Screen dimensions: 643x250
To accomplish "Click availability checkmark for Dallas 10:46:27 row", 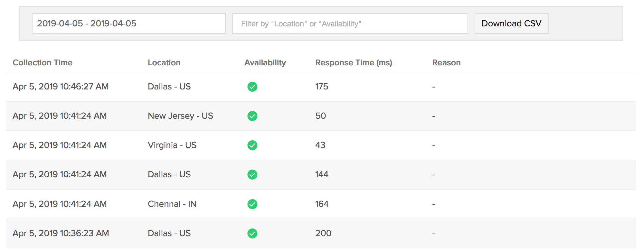I will tap(252, 87).
